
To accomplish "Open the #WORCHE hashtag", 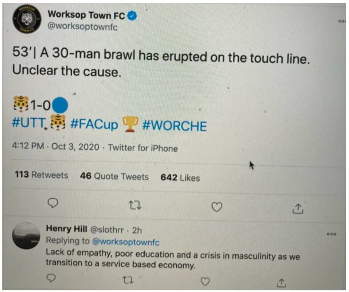I will 174,126.
